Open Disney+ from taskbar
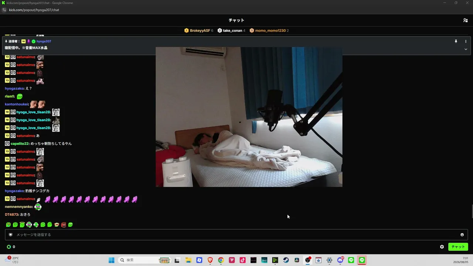 coord(264,260)
